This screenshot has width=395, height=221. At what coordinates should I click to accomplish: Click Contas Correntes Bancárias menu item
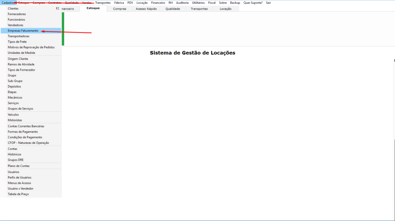pyautogui.click(x=26, y=126)
